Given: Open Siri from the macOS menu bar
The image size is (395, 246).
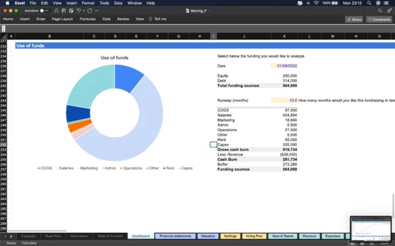Looking at the screenshot, I should click(x=378, y=3).
